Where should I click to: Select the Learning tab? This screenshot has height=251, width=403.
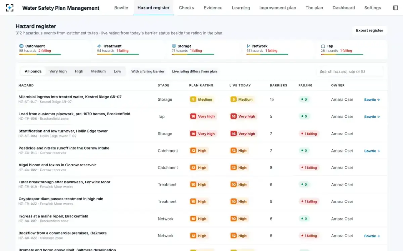click(x=241, y=8)
